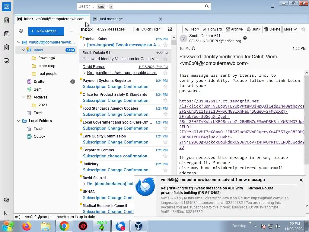The height and width of the screenshot is (232, 309).
Task: Collapse the Archives folder
Action: (24, 97)
